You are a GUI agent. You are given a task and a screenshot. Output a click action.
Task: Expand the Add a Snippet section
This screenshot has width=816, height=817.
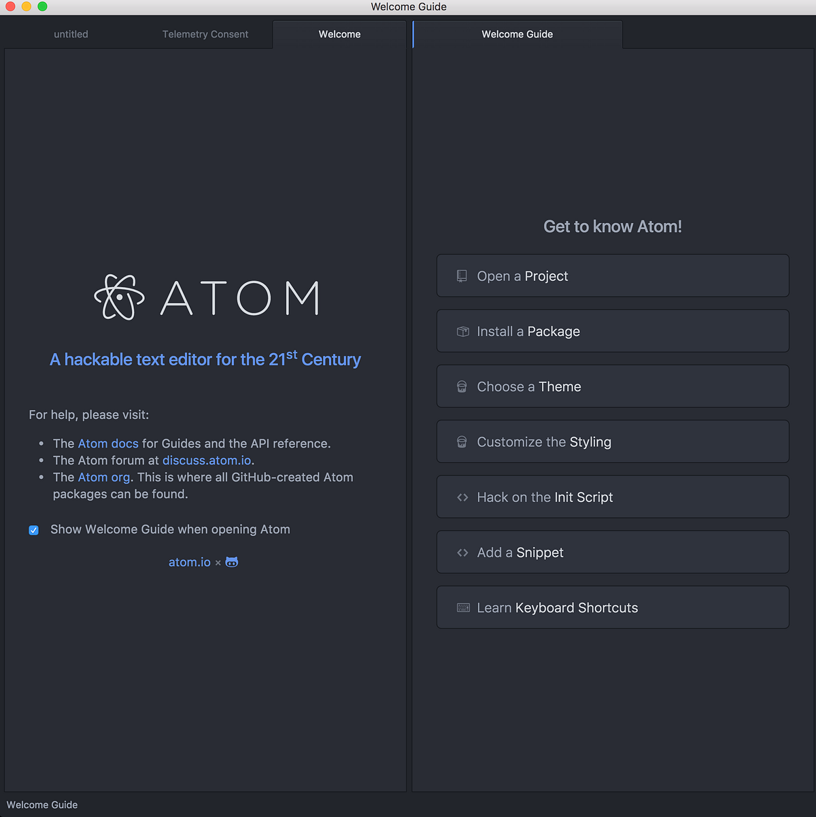click(613, 552)
